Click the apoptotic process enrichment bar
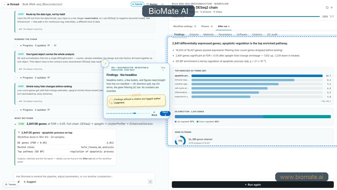This screenshot has width=337, height=190. tap(257, 76)
